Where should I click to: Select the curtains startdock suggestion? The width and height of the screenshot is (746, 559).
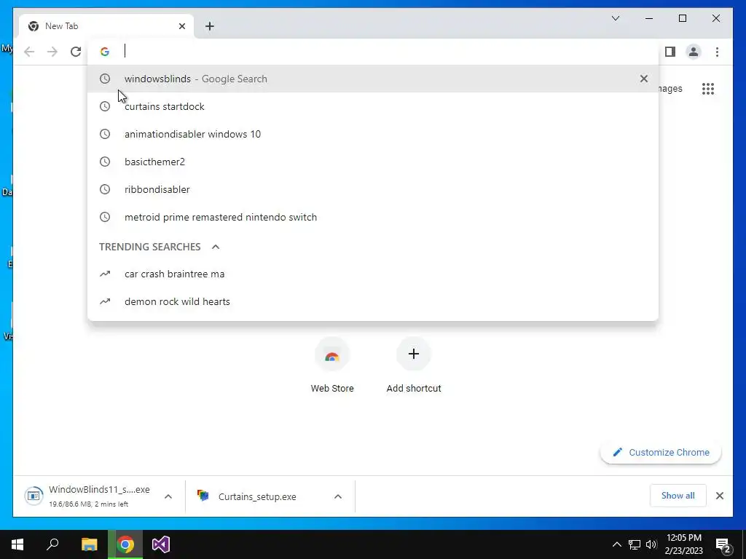373,106
